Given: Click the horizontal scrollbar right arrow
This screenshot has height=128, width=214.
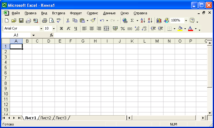Looking at the screenshot, I should (x=203, y=118).
